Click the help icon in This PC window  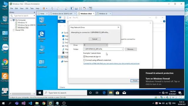[164, 21]
